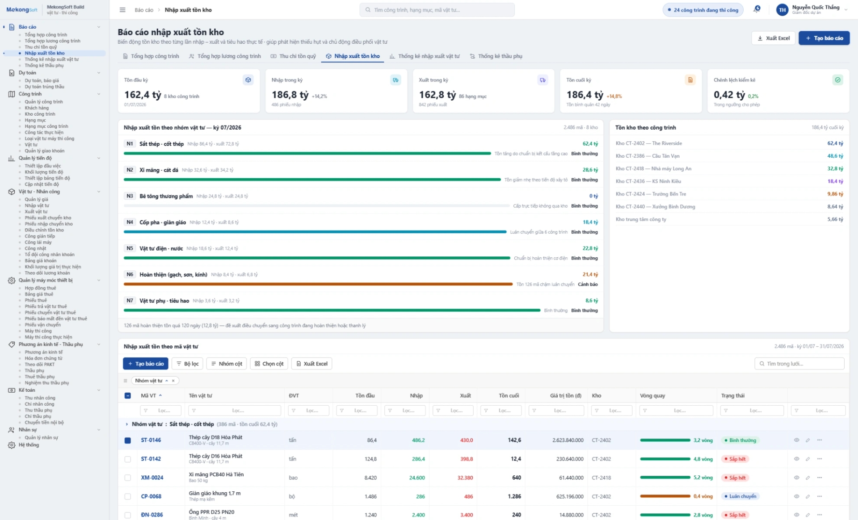Screen dimensions: 858x520
Task: Click the top-right Xuất Excel button
Action: [774, 38]
